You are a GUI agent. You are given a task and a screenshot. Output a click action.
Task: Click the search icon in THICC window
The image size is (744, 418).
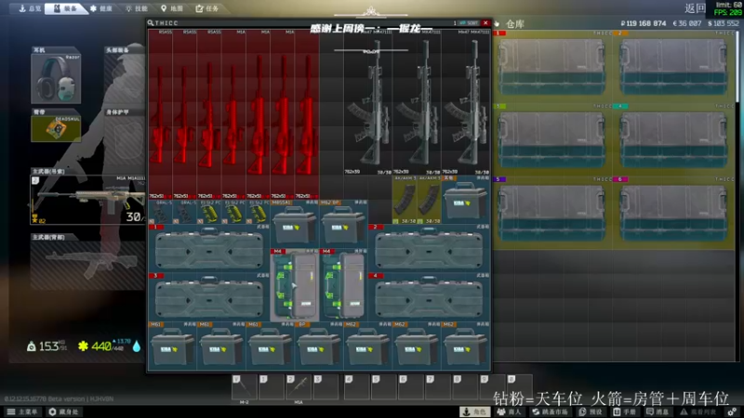151,22
